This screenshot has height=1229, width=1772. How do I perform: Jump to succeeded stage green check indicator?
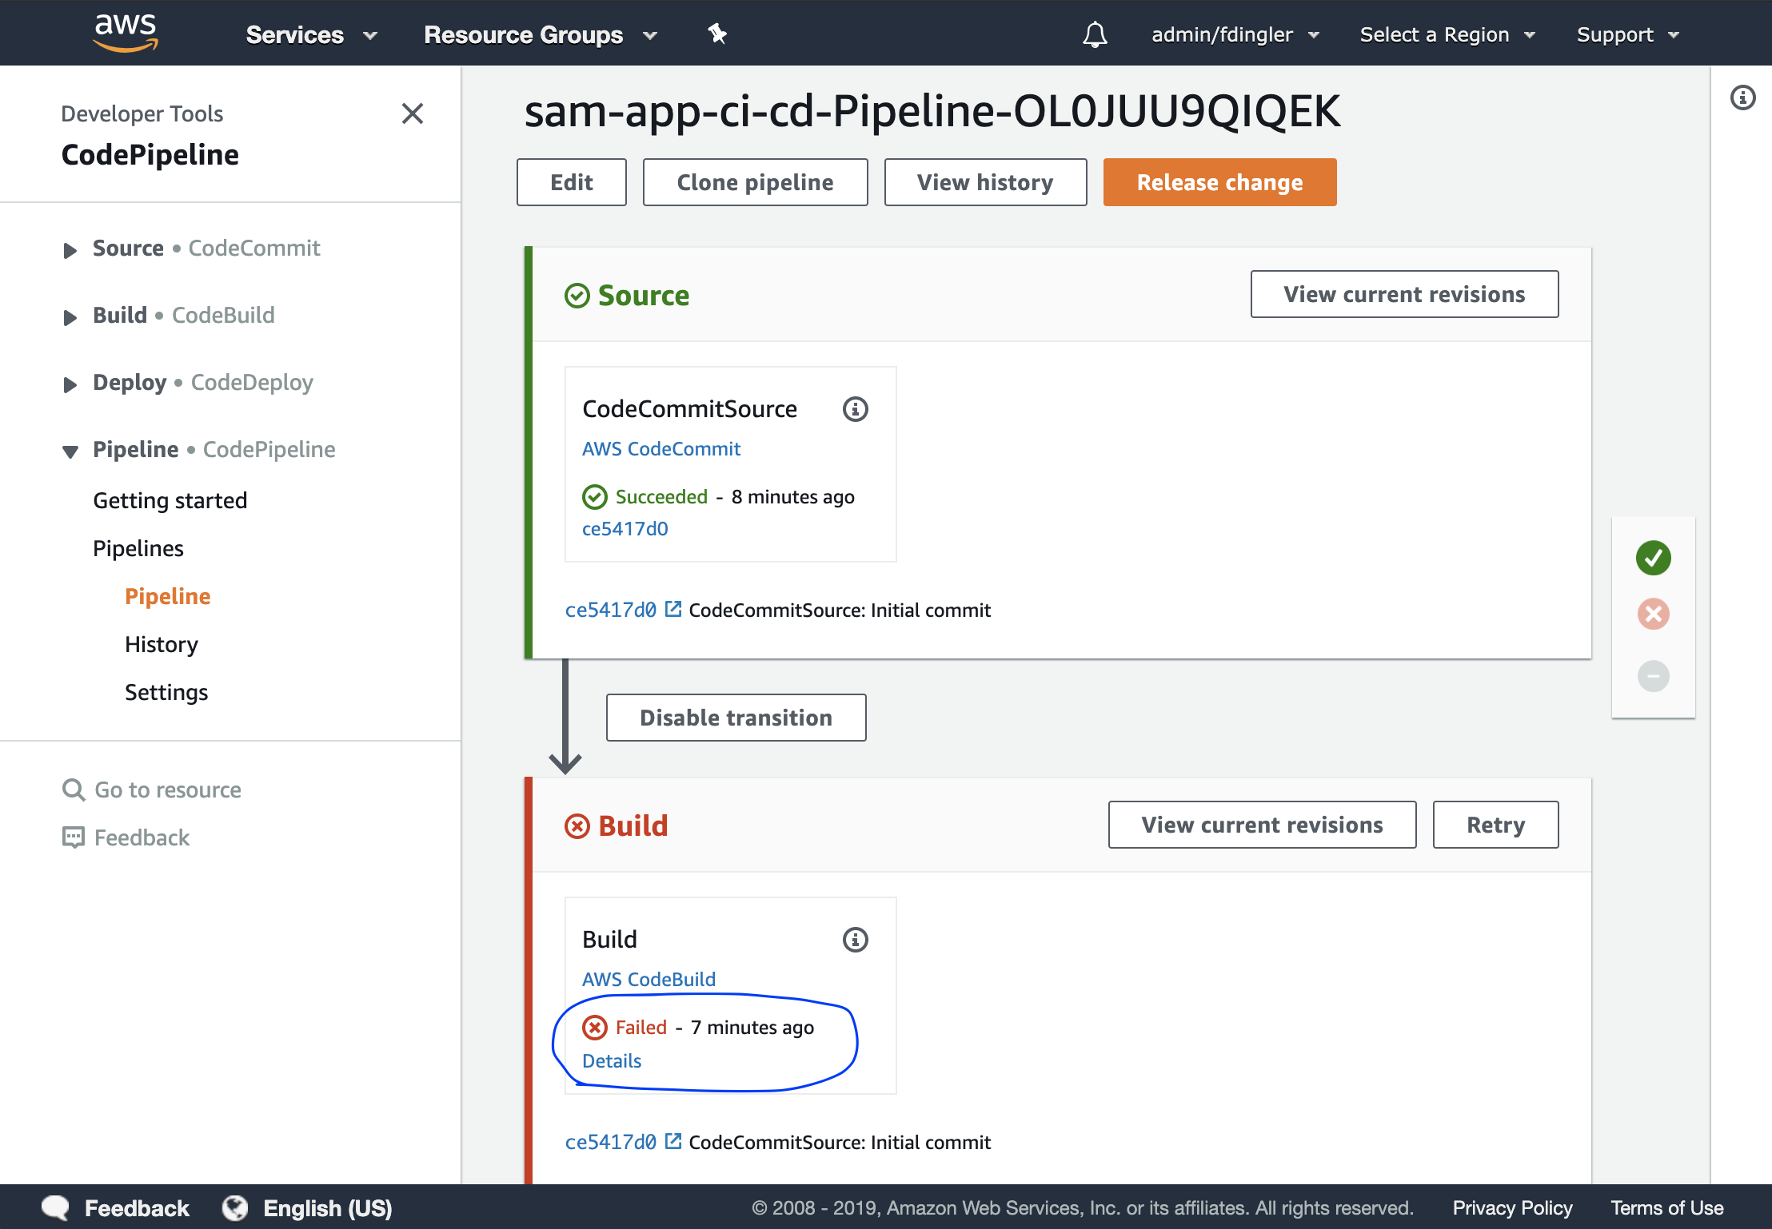coord(1654,558)
